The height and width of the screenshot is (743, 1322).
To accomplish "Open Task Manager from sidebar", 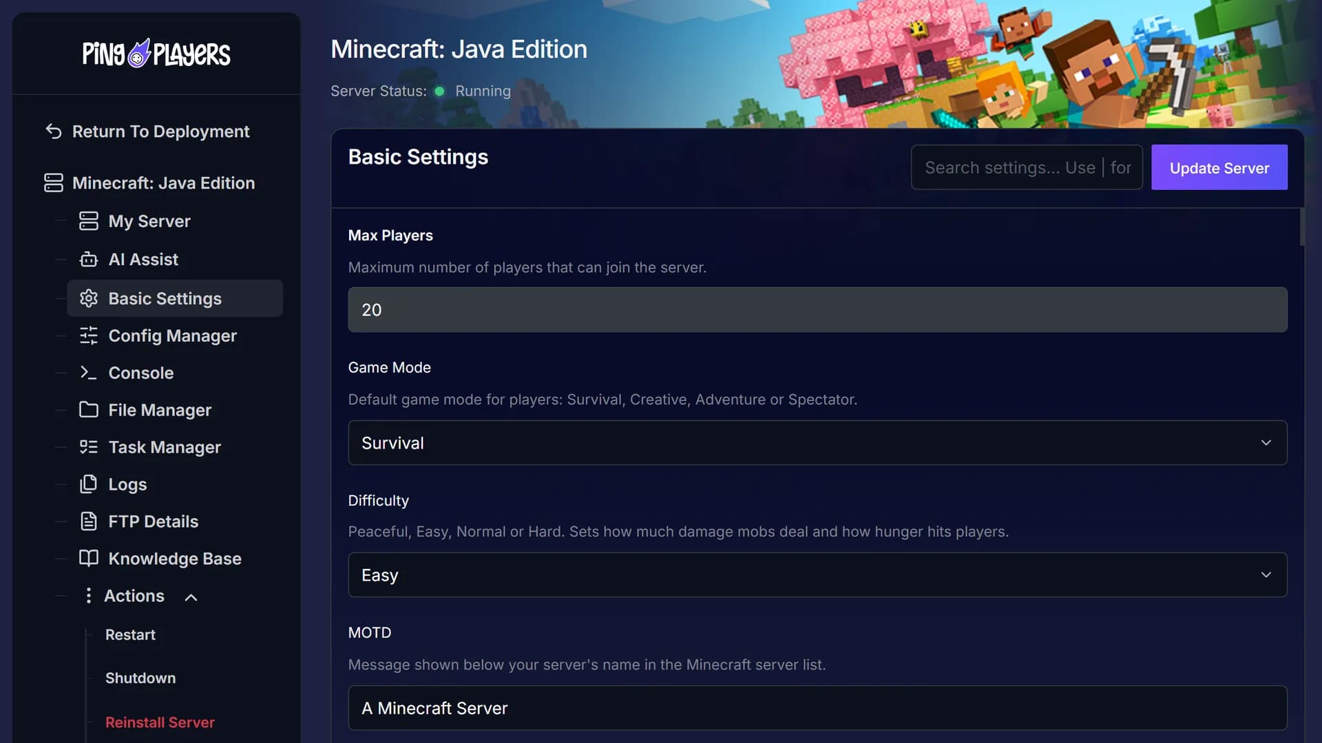I will [x=165, y=446].
